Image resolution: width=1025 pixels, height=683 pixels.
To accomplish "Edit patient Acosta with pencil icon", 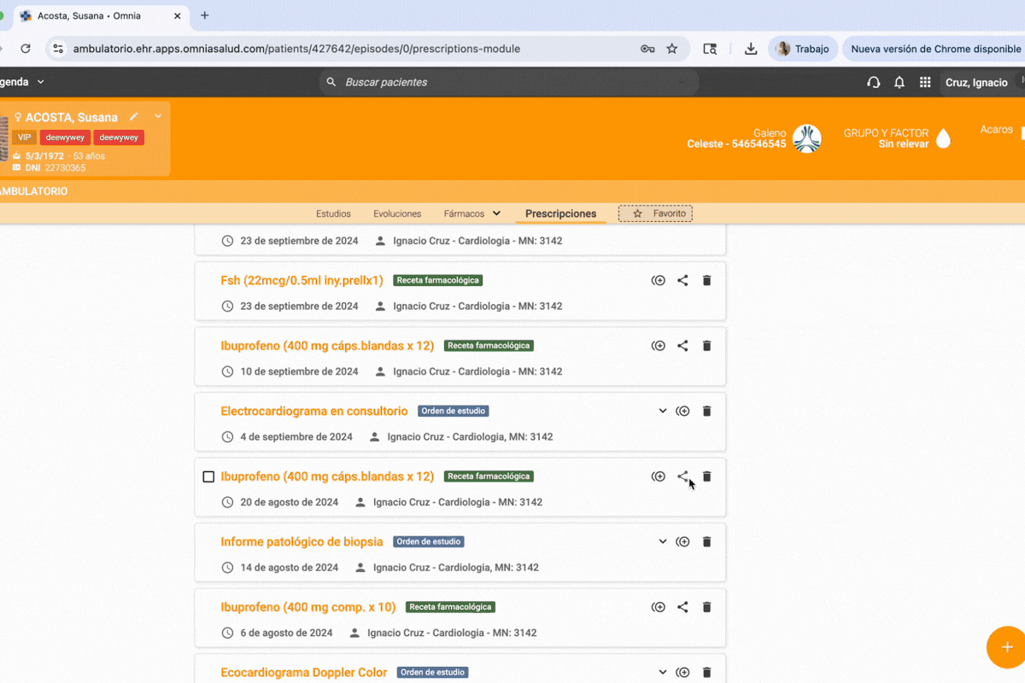I will [133, 117].
